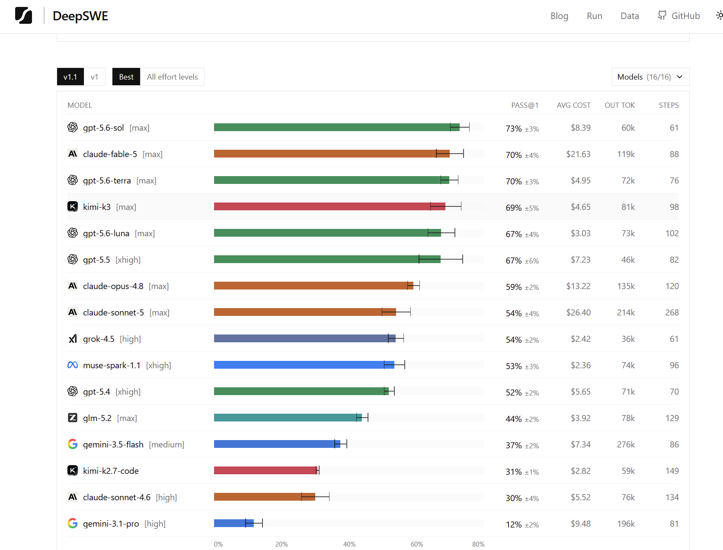Image resolution: width=723 pixels, height=550 pixels.
Task: Click the gpt-5.6-sol green progress bar
Action: click(337, 127)
